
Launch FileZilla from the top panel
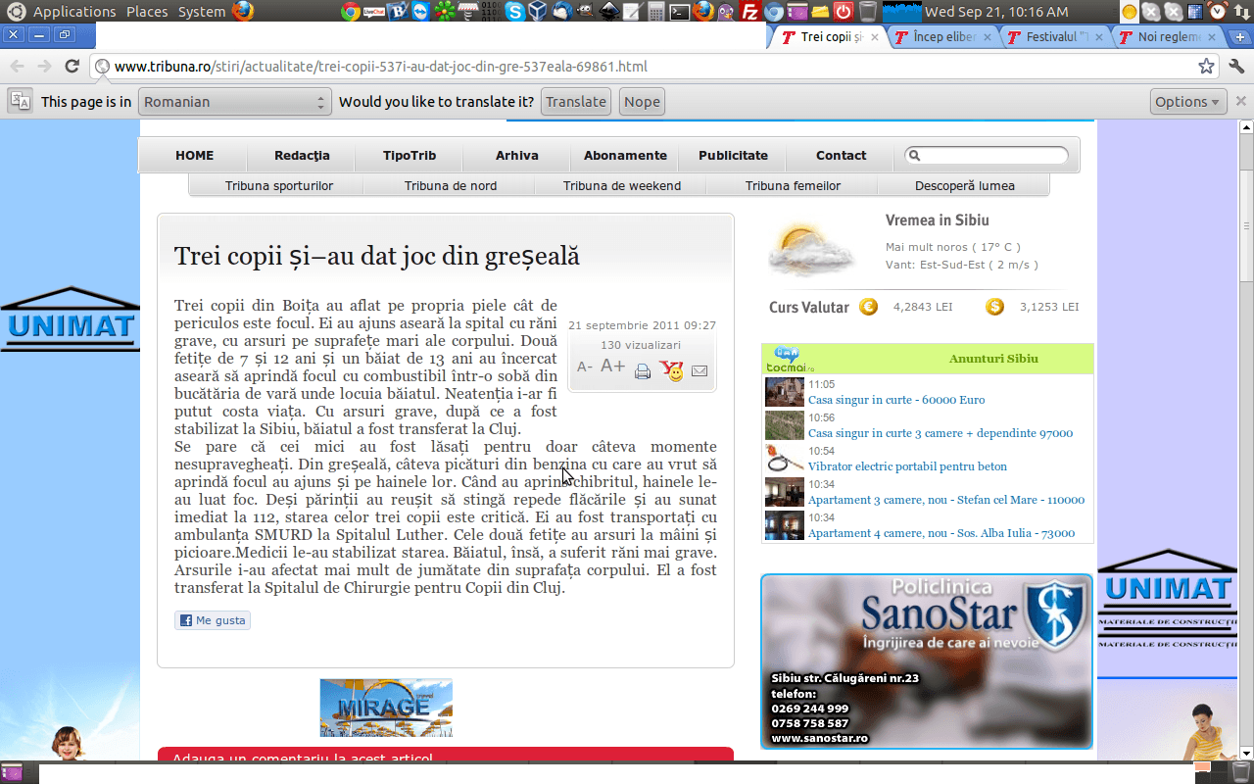point(750,12)
